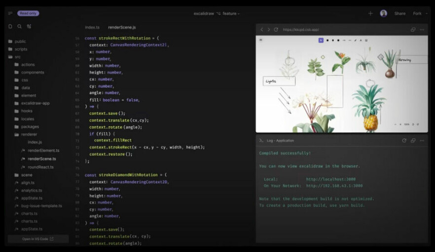Open the search icon in sidebar
435x252 pixels.
19,26
